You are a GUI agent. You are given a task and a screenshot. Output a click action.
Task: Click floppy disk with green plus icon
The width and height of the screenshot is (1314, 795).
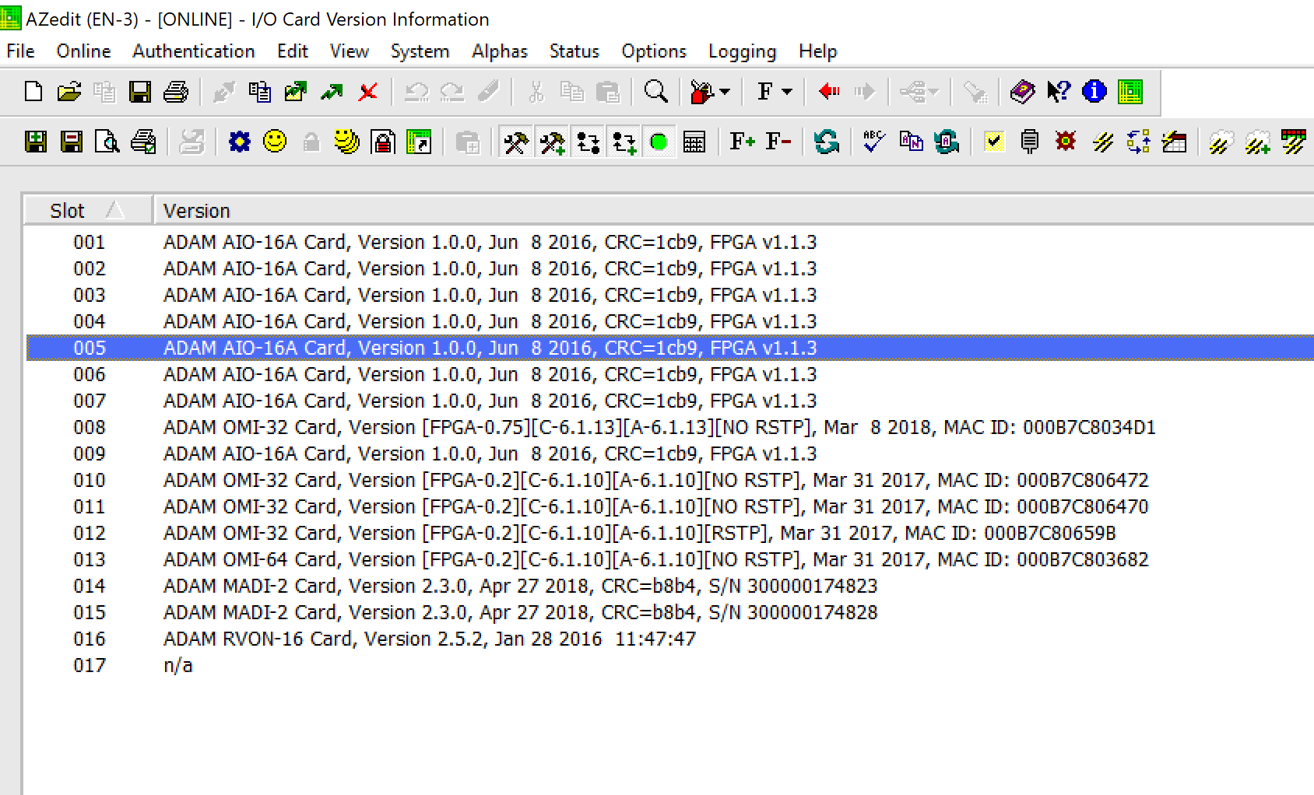tap(36, 142)
